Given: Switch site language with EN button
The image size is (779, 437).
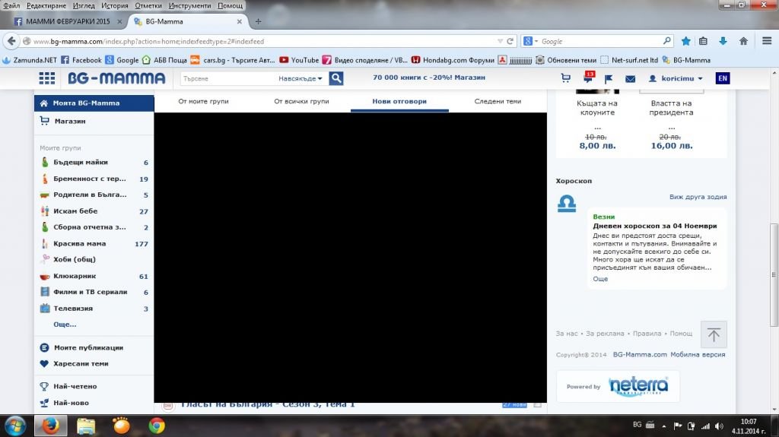Looking at the screenshot, I should (723, 78).
